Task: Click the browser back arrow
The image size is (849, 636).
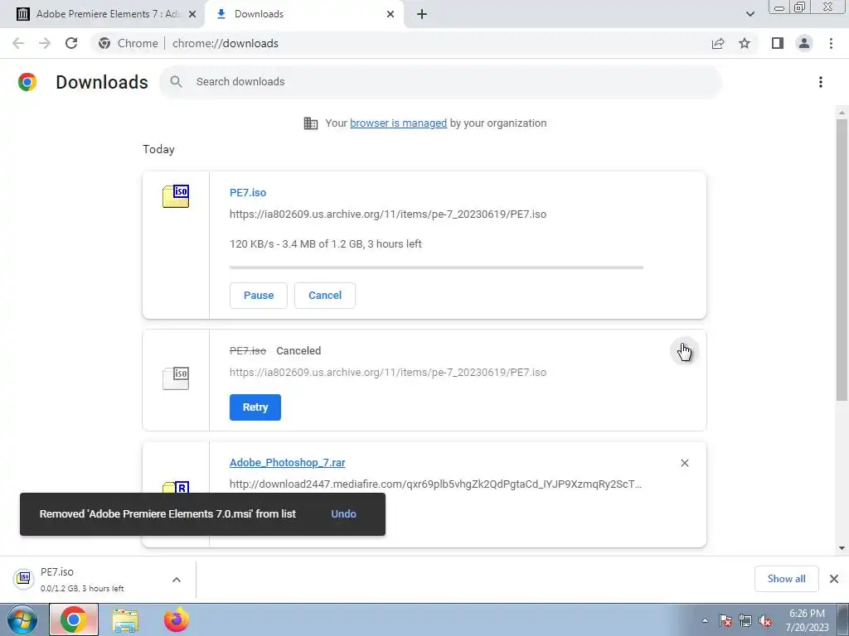Action: click(x=18, y=43)
